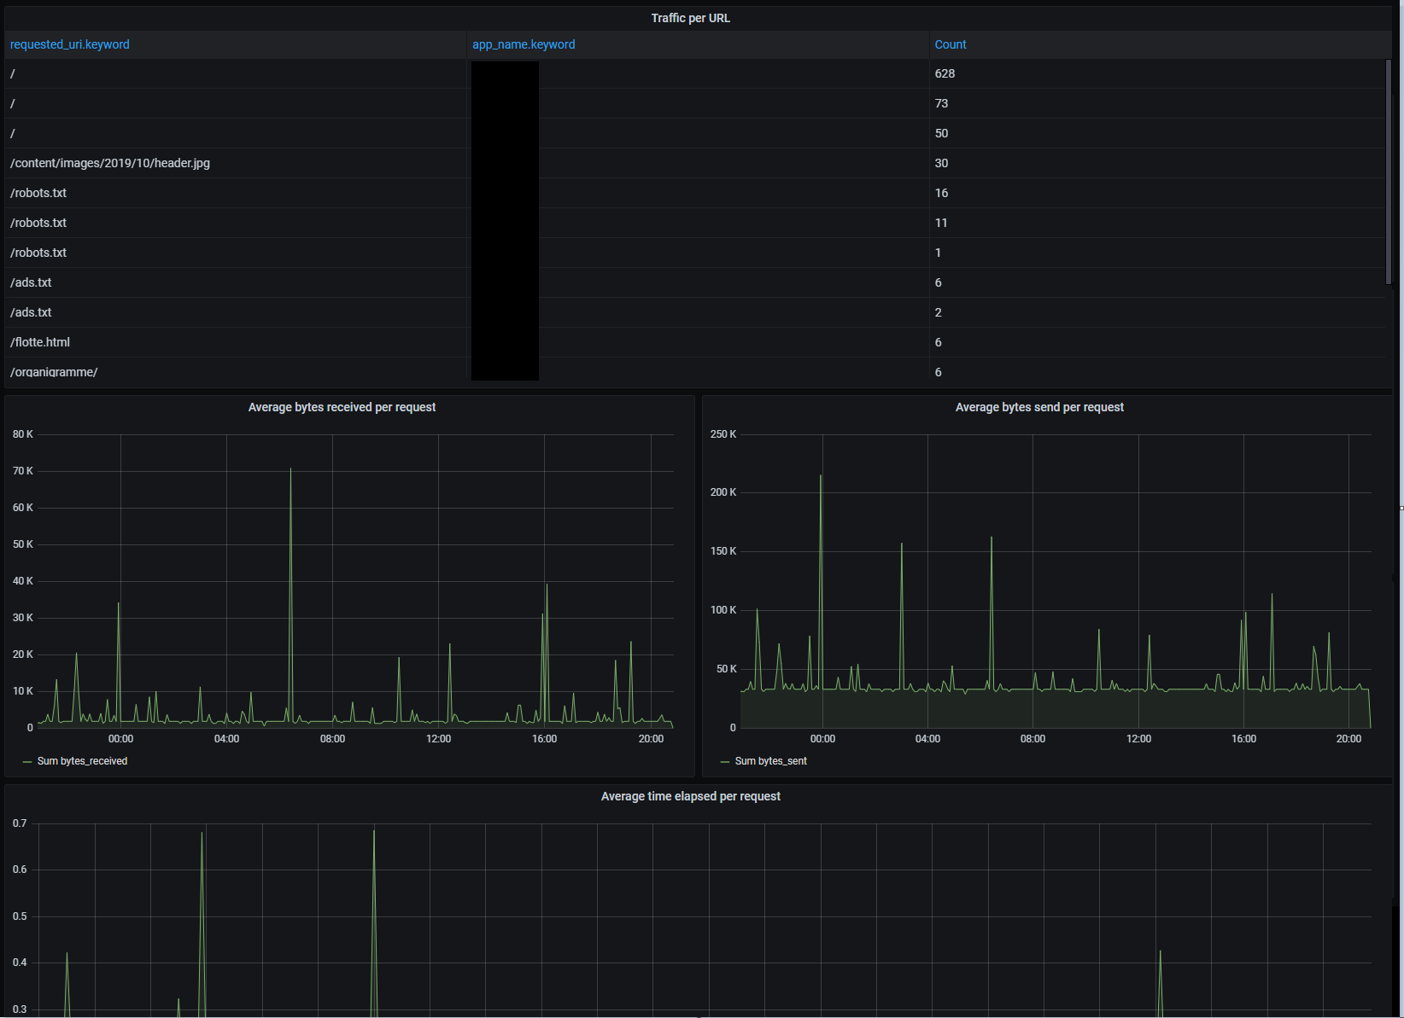The image size is (1404, 1018).
Task: Click the Traffic table vertical scrollbar
Action: (x=1389, y=171)
